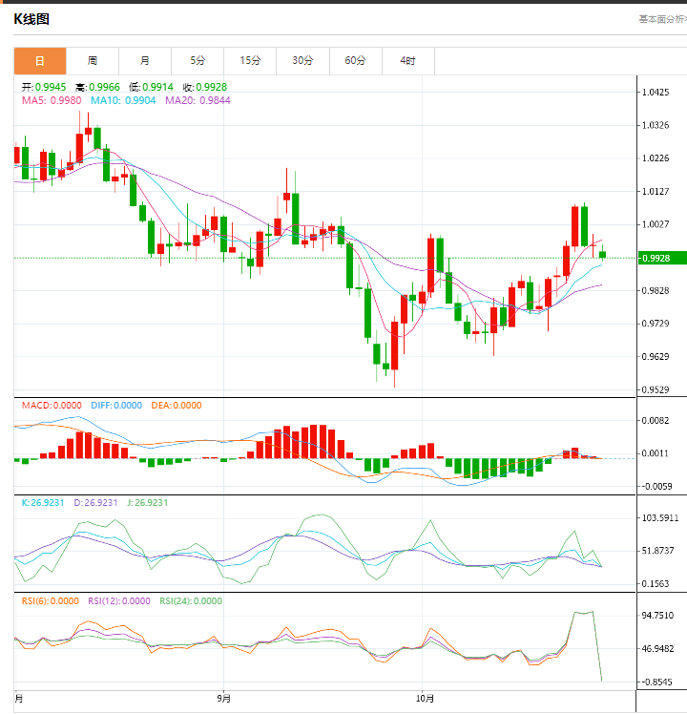Click the 0.0011 MACD axis label
This screenshot has width=687, height=714.
656,453
